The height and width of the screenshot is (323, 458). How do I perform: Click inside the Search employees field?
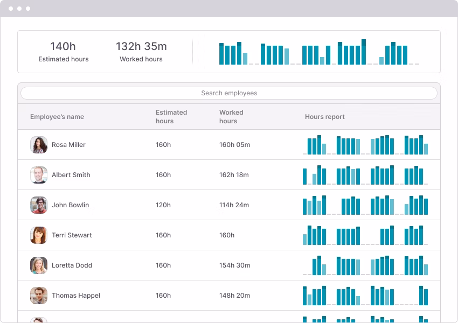[228, 93]
